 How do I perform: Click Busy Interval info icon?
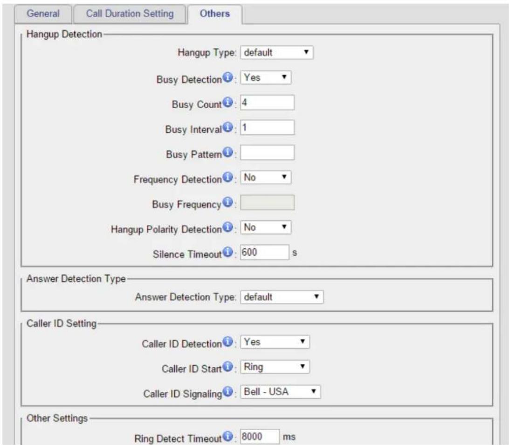point(228,127)
